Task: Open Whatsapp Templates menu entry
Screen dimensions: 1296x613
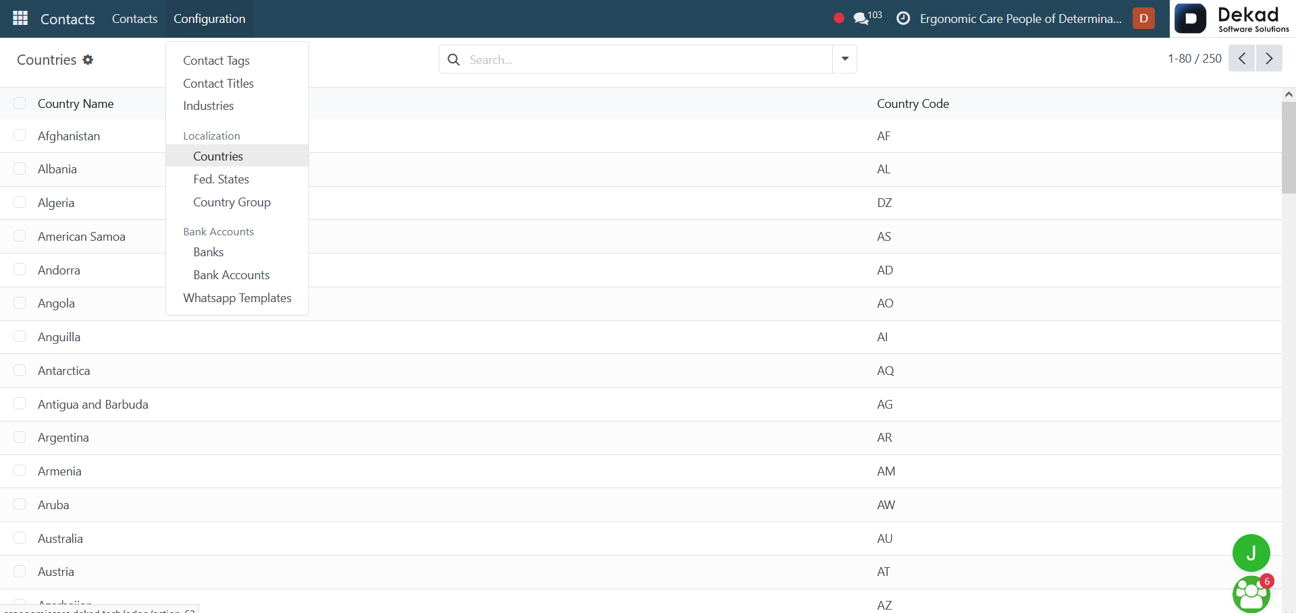Action: click(x=237, y=298)
